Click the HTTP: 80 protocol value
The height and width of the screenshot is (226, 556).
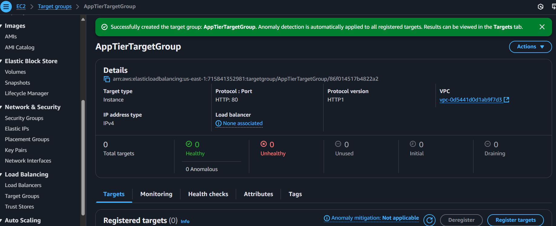(227, 100)
